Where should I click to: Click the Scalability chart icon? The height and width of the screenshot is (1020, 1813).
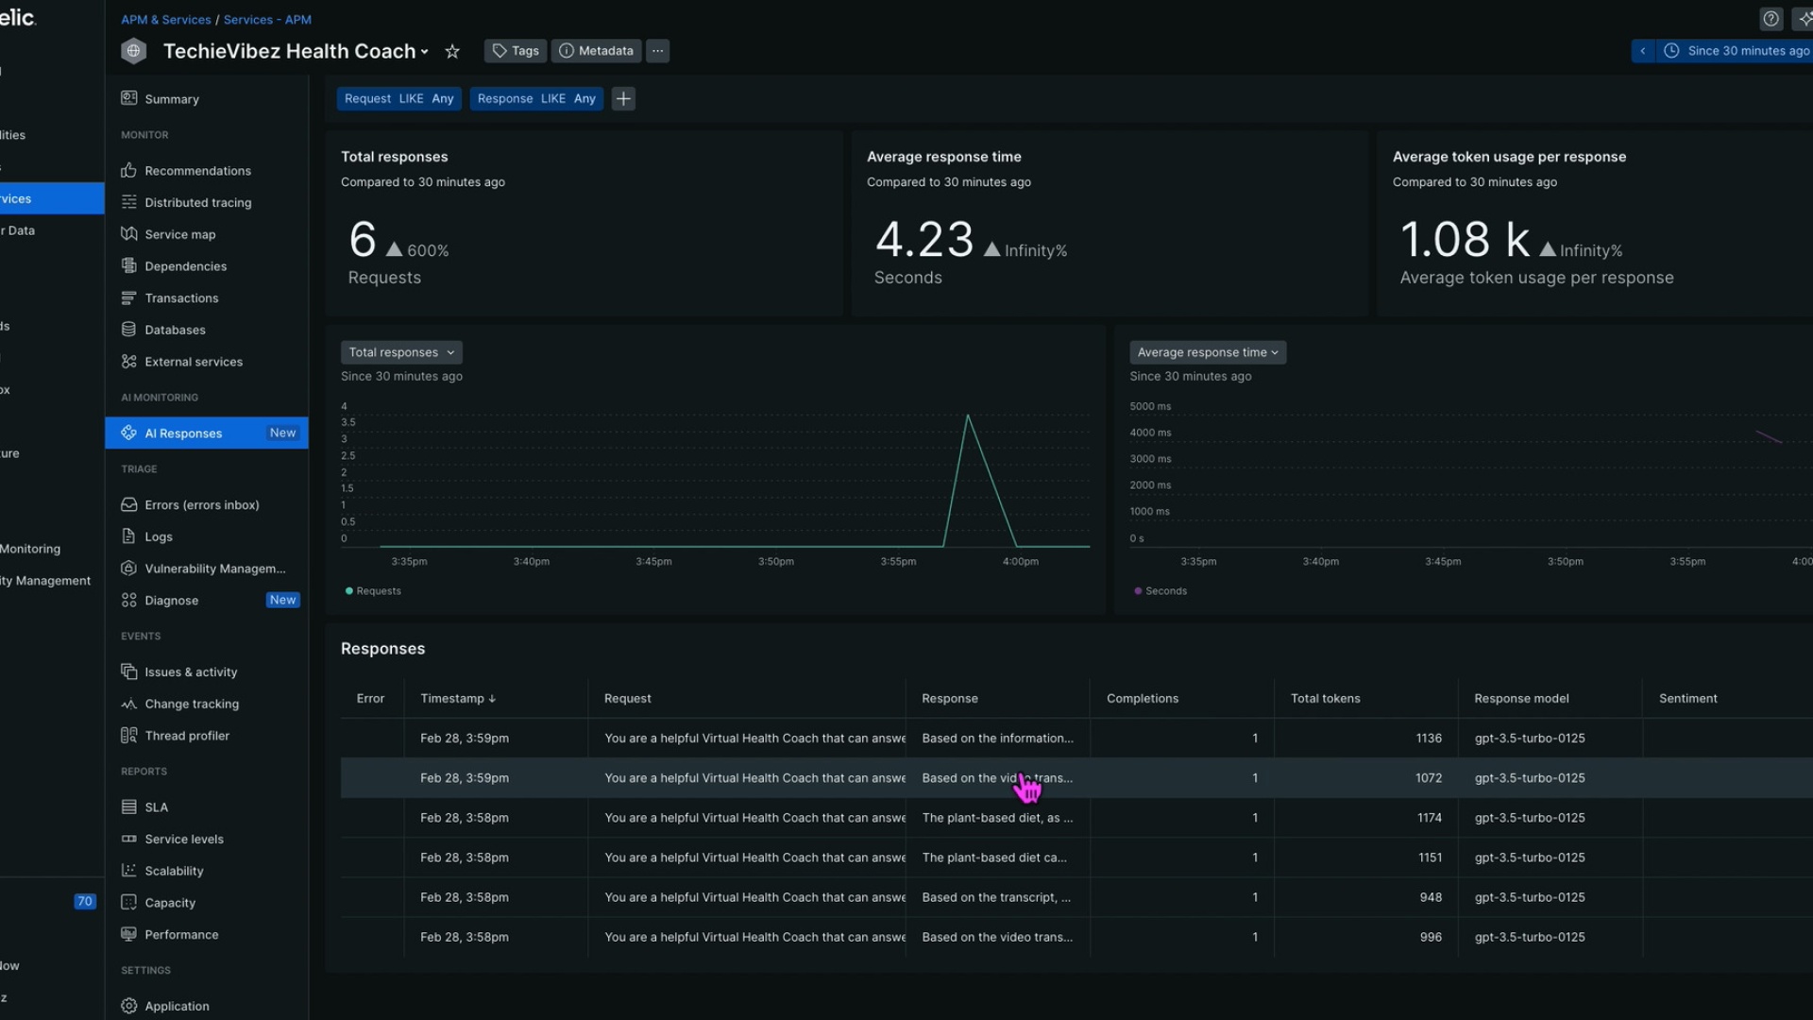pyautogui.click(x=129, y=870)
